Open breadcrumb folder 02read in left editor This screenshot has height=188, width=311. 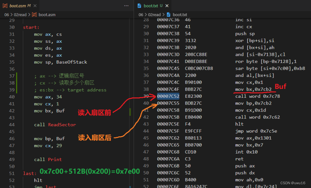coord(20,15)
